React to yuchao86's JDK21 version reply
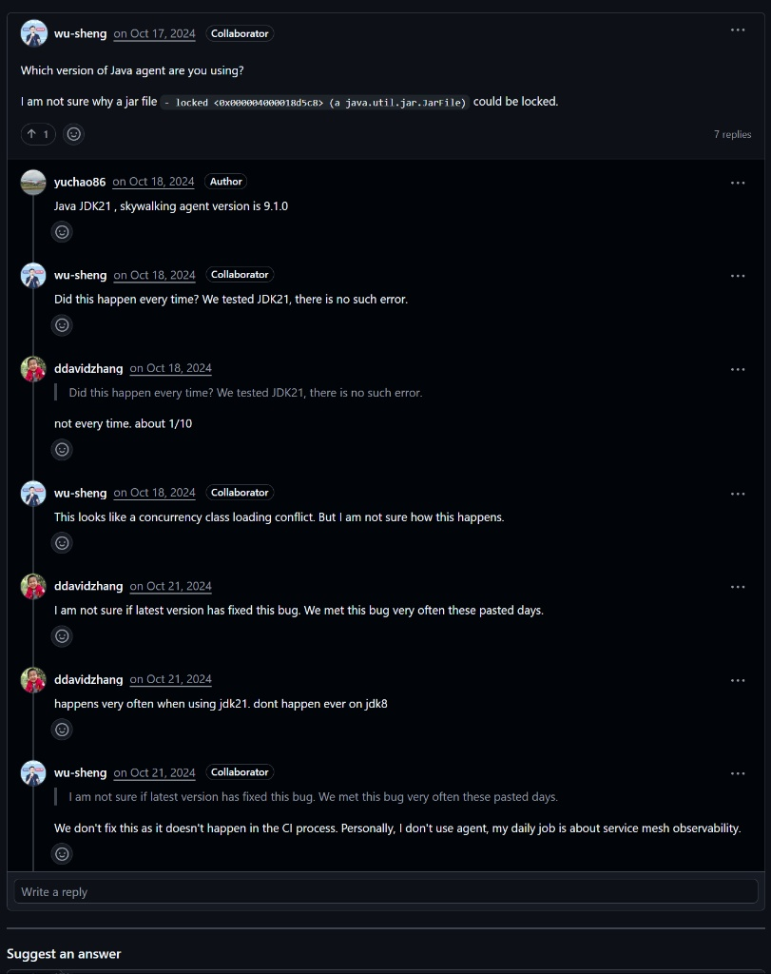The height and width of the screenshot is (974, 771). (x=62, y=231)
